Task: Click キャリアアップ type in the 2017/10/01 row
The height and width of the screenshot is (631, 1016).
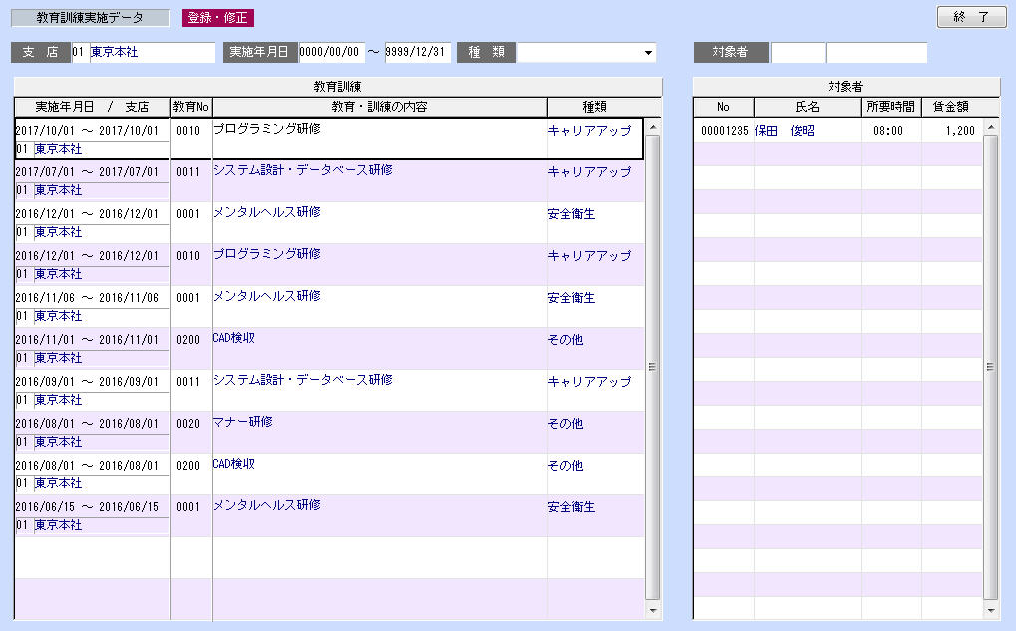Action: pyautogui.click(x=589, y=131)
